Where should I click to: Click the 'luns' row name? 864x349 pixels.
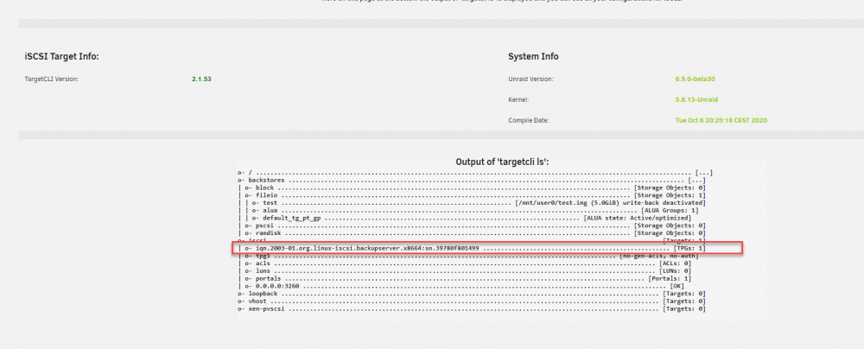[263, 271]
